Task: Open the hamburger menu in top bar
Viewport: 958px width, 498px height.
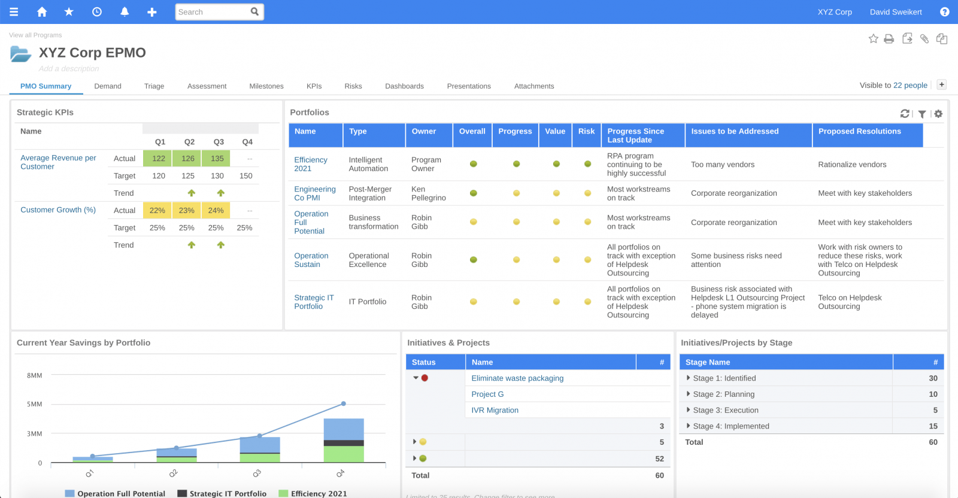Action: 14,12
